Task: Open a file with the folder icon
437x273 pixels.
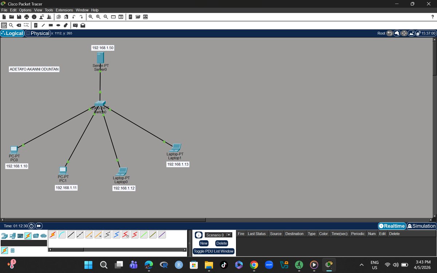Action: point(12,17)
